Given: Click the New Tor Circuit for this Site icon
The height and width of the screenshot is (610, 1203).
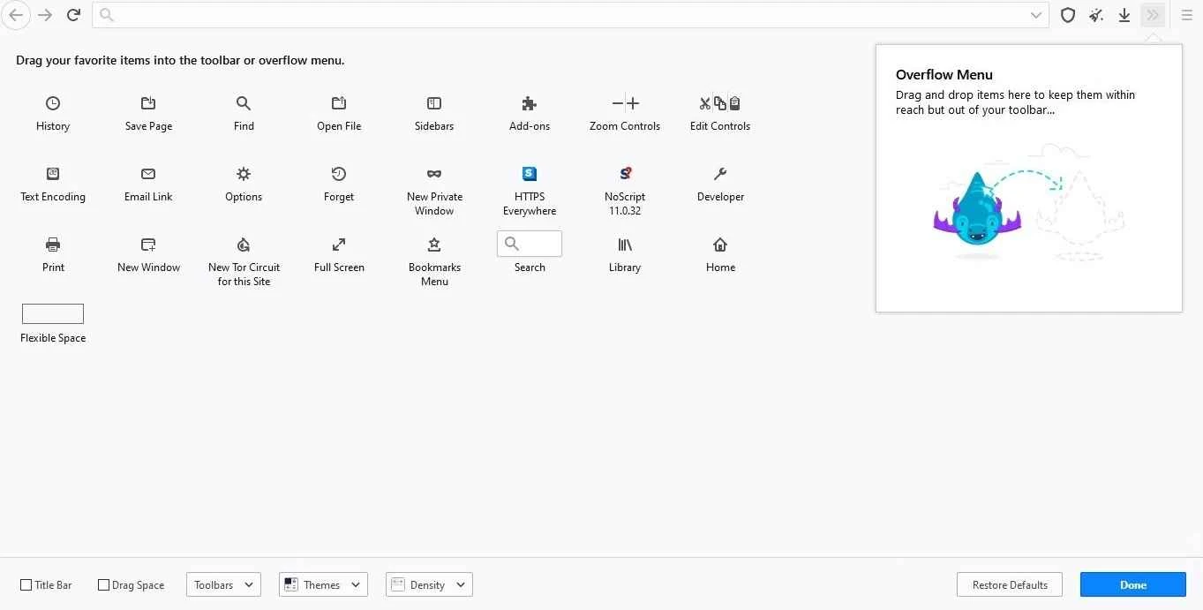Looking at the screenshot, I should coord(244,245).
